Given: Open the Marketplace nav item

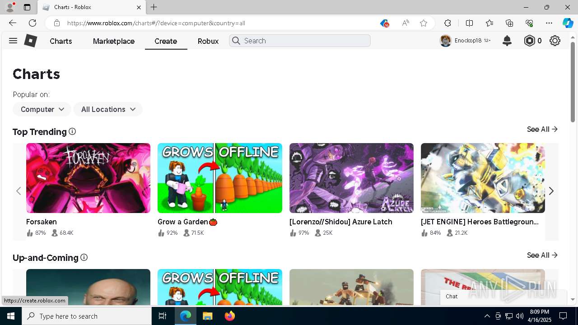Looking at the screenshot, I should (x=114, y=41).
